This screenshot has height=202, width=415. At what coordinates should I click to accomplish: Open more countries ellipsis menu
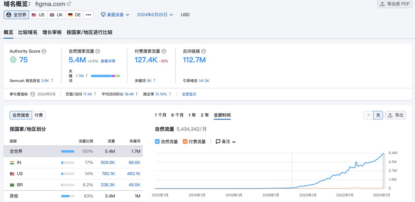click(89, 15)
